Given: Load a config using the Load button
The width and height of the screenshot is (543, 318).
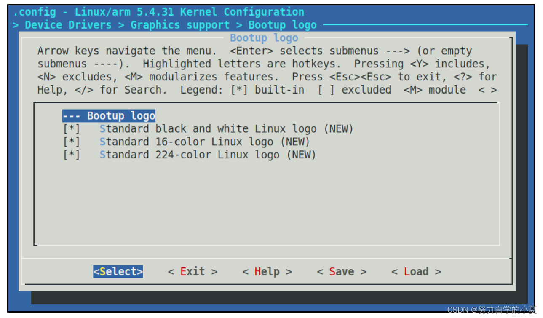Looking at the screenshot, I should 416,272.
